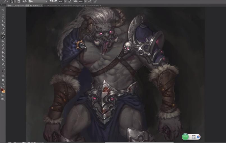Select the Dodge tool
The width and height of the screenshot is (226, 143).
tap(3, 60)
